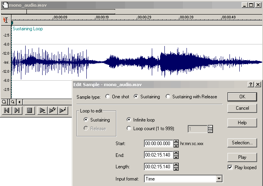This screenshot has width=263, height=186.
Task: Uncheck the Play looped checkbox
Action: tap(230, 168)
